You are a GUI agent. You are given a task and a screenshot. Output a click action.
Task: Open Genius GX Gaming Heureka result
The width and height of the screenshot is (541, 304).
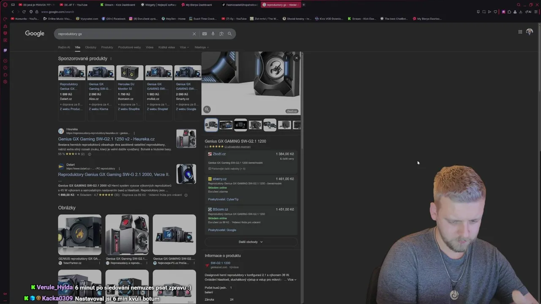(x=107, y=139)
